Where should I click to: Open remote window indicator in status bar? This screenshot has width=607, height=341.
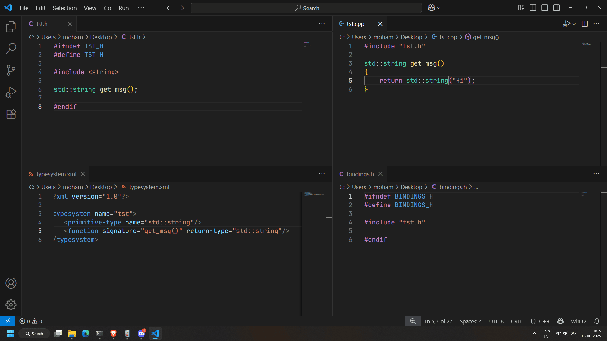(x=8, y=321)
